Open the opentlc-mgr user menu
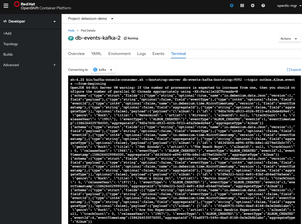 pyautogui.click(x=287, y=6)
